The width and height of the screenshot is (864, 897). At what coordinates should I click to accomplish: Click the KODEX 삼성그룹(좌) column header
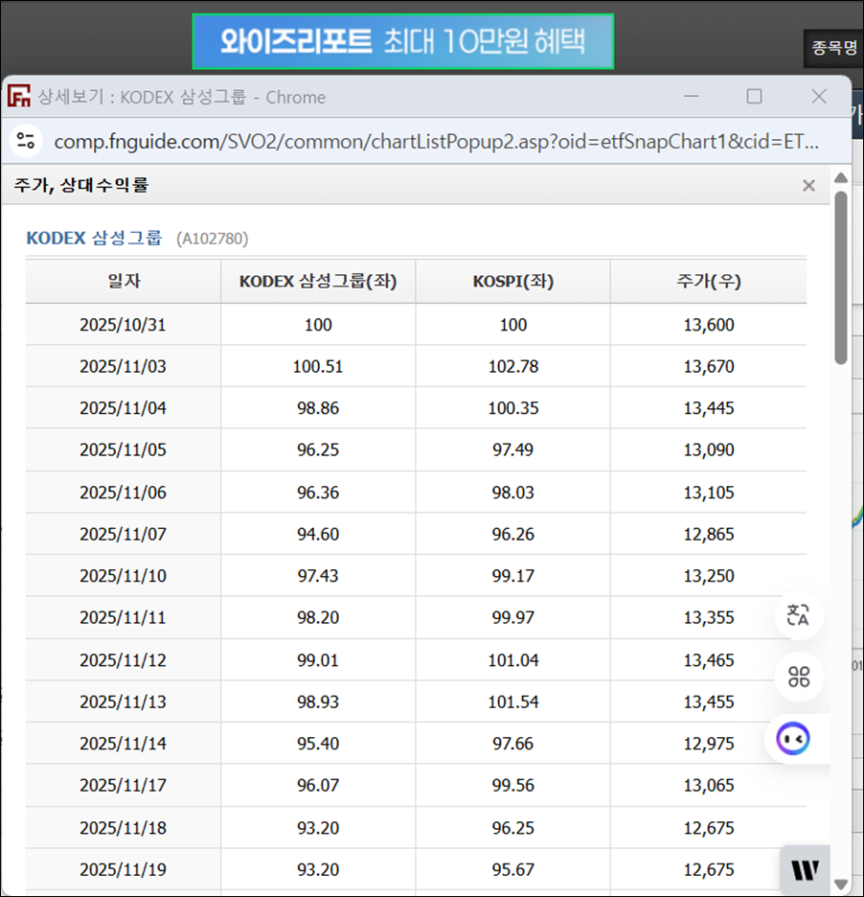[x=318, y=281]
